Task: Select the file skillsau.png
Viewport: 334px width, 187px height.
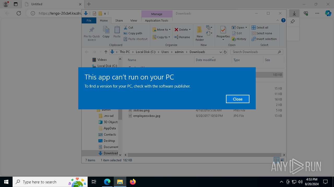Action: click(141, 110)
